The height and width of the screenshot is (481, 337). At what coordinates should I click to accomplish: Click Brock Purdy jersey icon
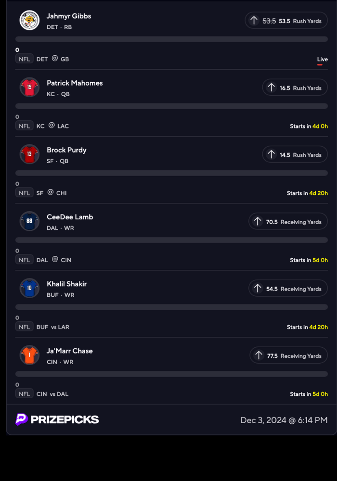coord(29,154)
